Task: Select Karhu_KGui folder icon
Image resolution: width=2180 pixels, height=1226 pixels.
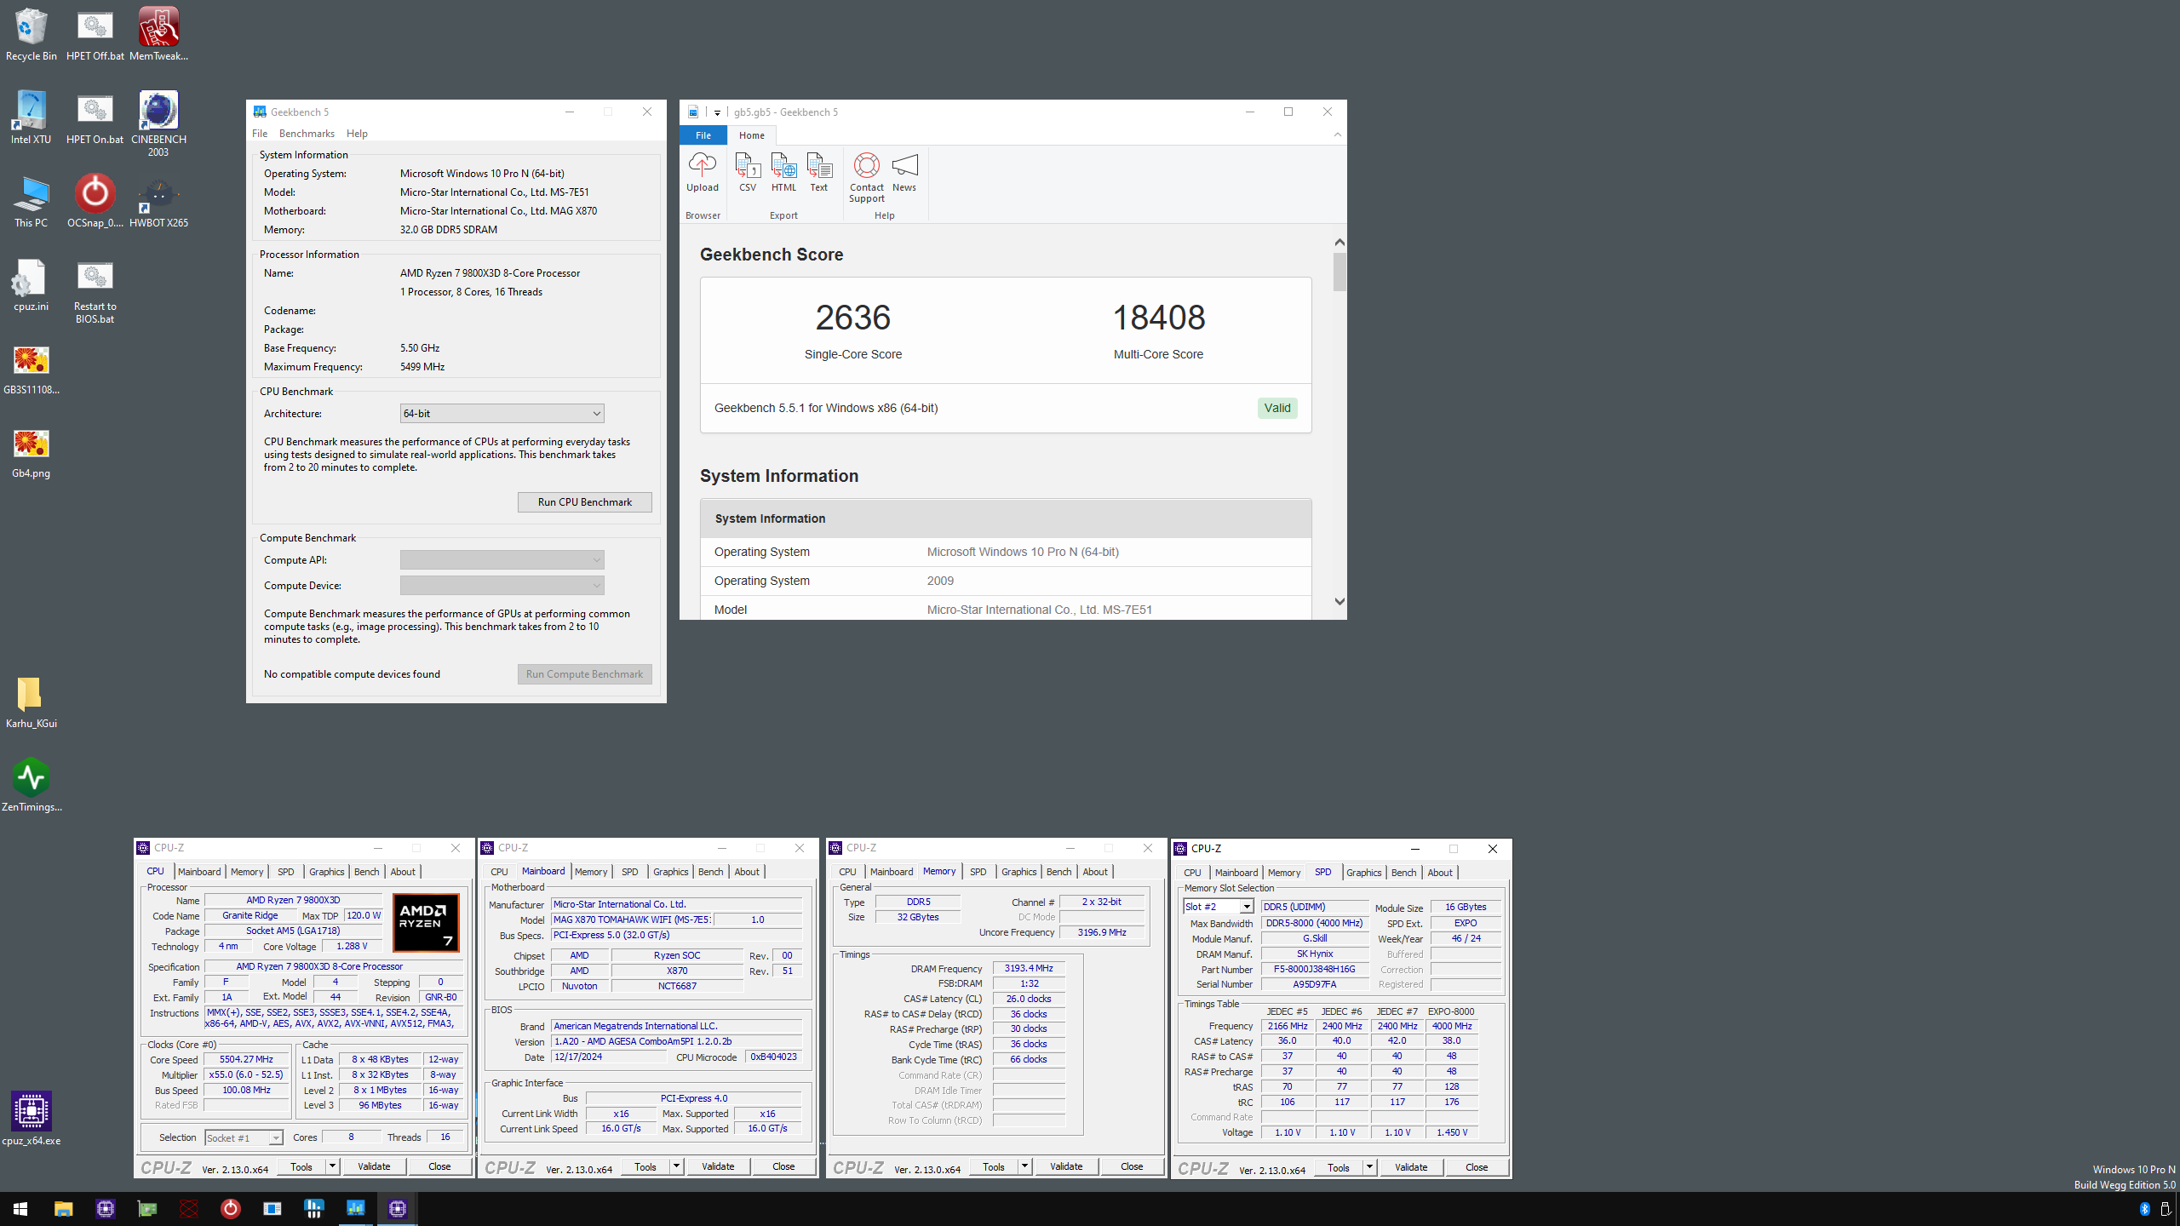Action: coord(31,702)
